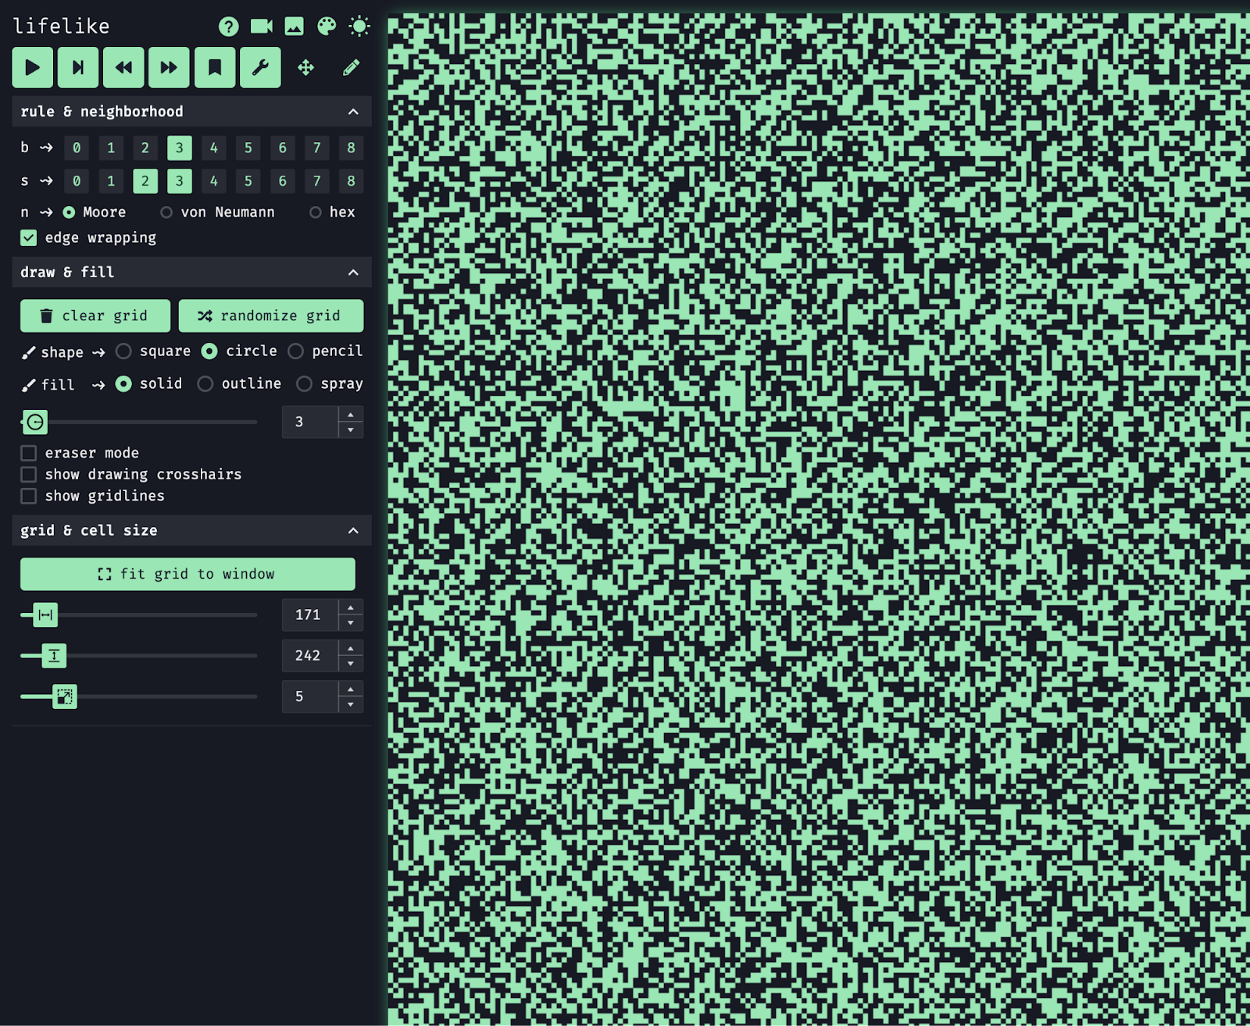Click the rewind speed icon
Viewport: 1250px width, 1026px height.
pos(123,67)
